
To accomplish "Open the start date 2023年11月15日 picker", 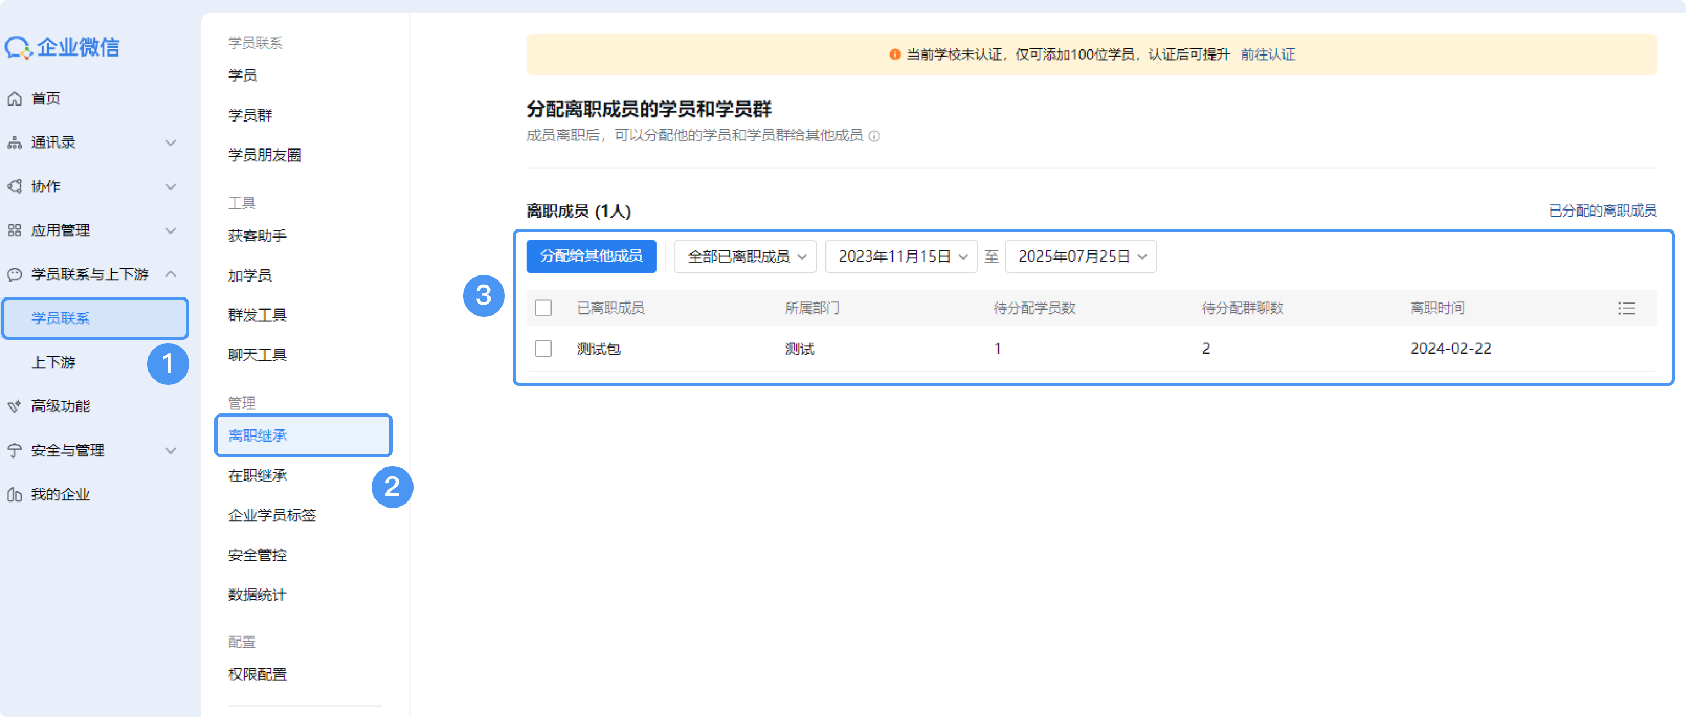I will (x=901, y=256).
